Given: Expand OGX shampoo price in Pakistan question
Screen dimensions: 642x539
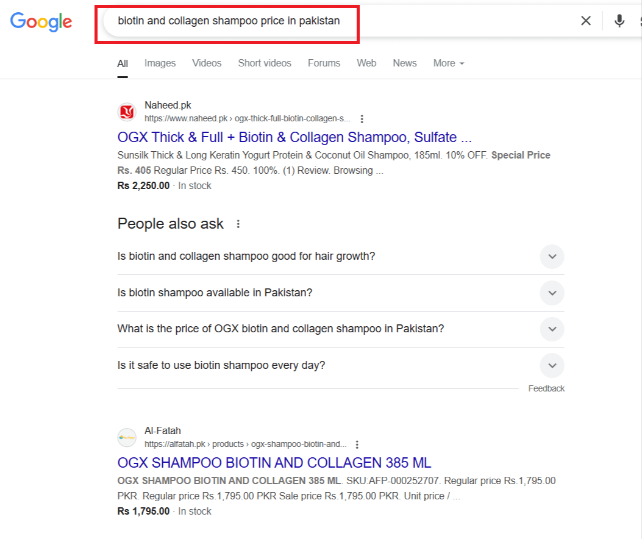Looking at the screenshot, I should (x=552, y=329).
